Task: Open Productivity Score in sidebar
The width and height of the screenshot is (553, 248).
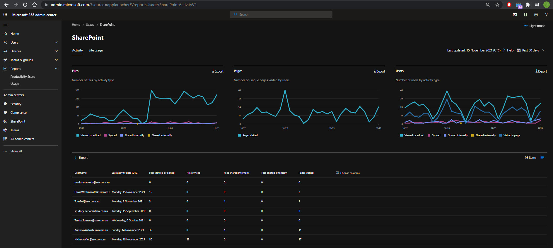Action: point(23,77)
